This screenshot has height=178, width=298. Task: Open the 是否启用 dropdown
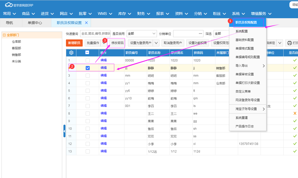pyautogui.click(x=142, y=34)
